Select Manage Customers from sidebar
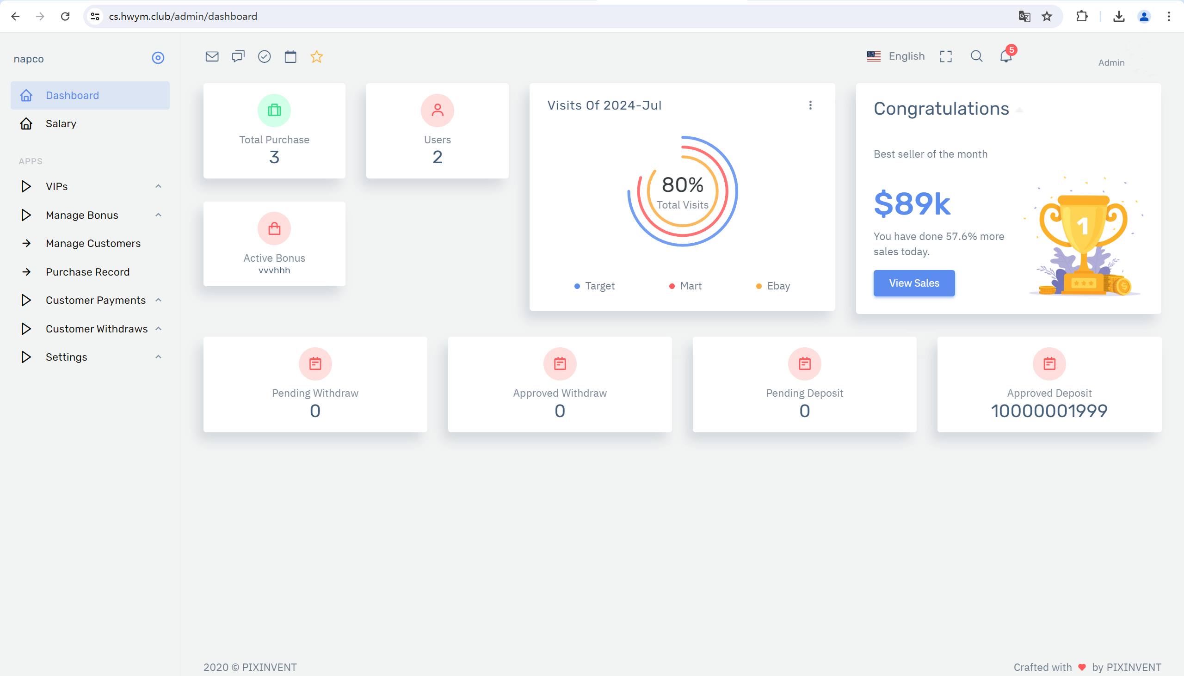 (x=92, y=243)
